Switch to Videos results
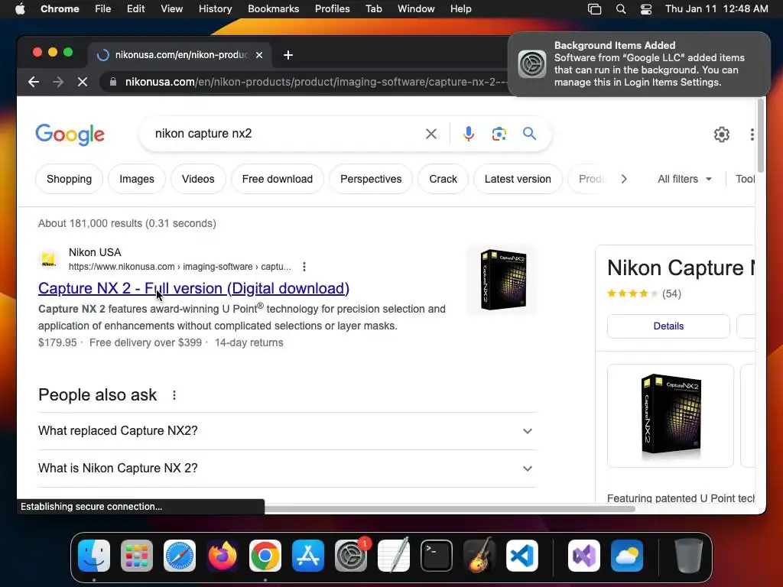 coord(198,179)
